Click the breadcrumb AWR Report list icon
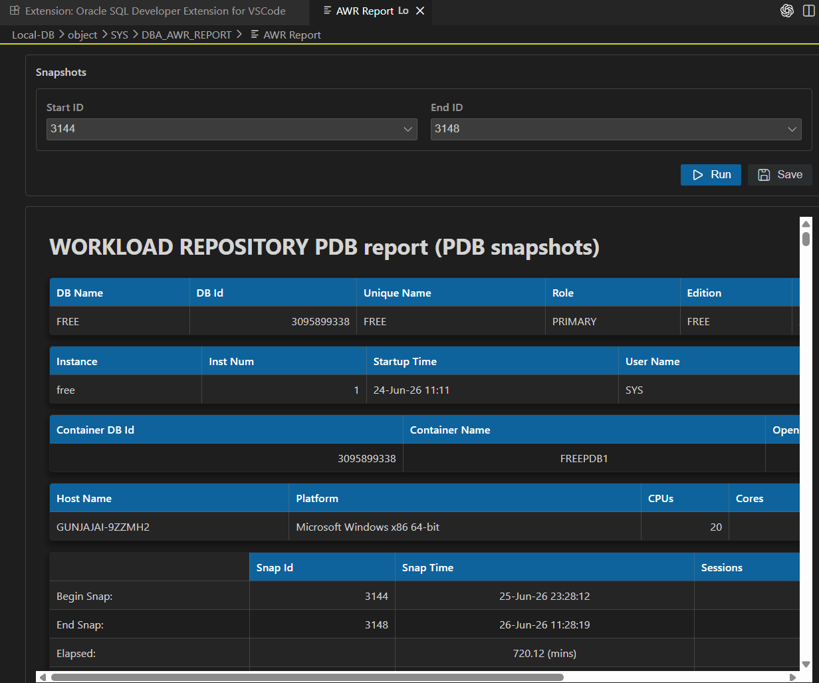 255,35
